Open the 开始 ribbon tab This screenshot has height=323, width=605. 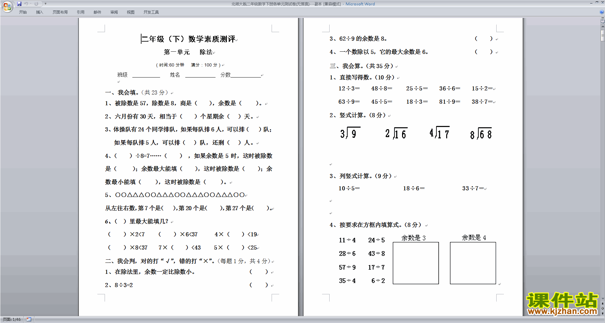tap(23, 12)
